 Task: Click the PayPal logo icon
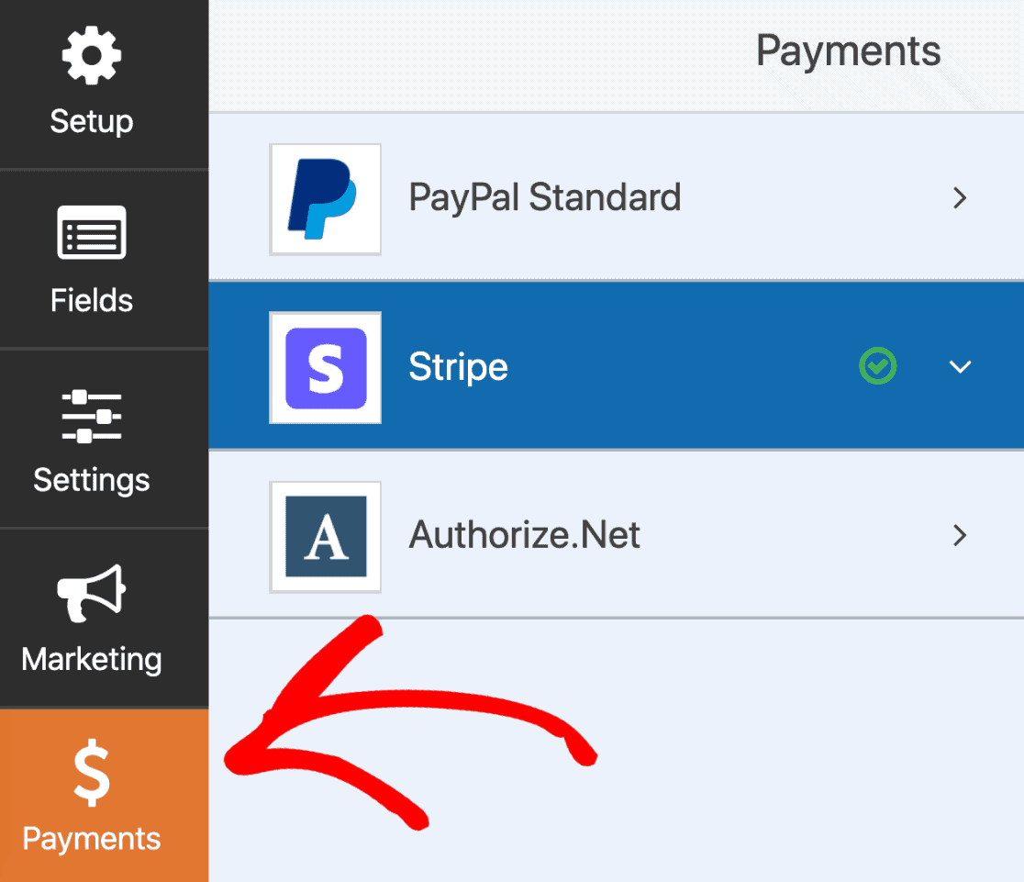[x=325, y=199]
